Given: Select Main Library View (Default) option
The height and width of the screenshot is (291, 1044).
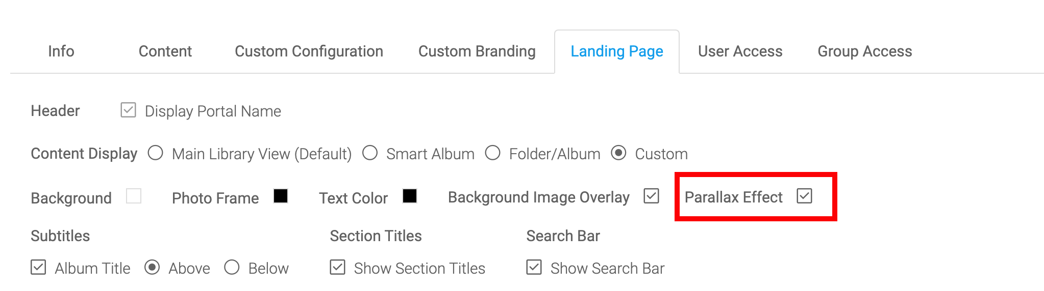Looking at the screenshot, I should [156, 153].
